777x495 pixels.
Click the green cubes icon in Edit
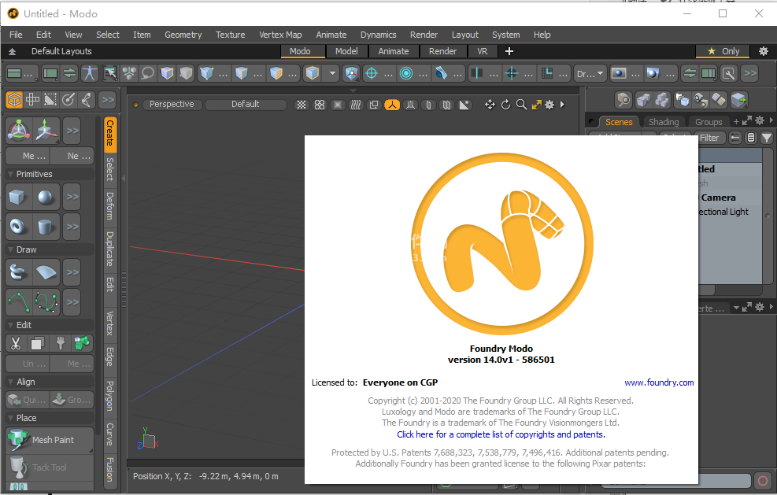click(x=82, y=343)
